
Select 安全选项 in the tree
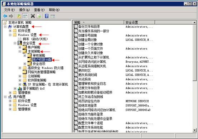39,64
